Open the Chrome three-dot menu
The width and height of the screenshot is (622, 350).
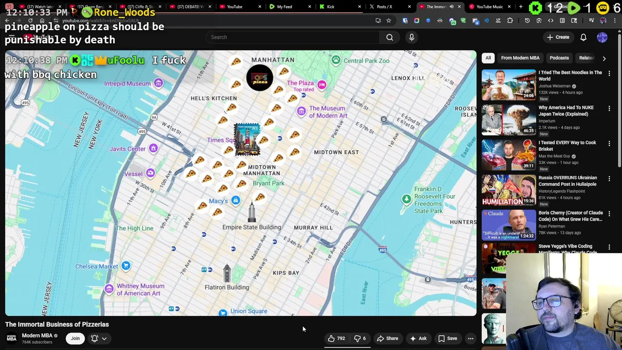click(x=615, y=20)
